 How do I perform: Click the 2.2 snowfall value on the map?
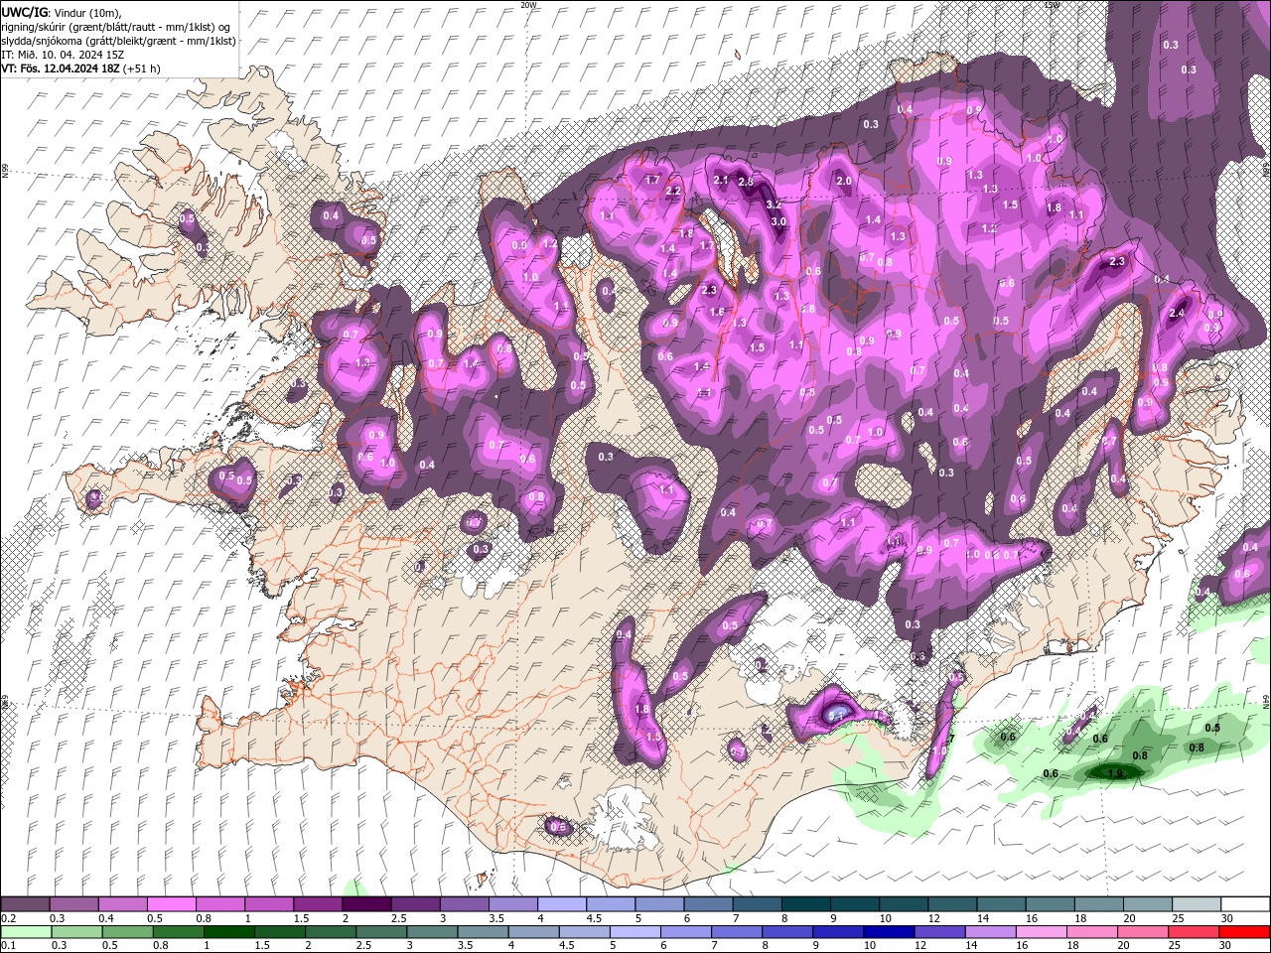click(673, 192)
